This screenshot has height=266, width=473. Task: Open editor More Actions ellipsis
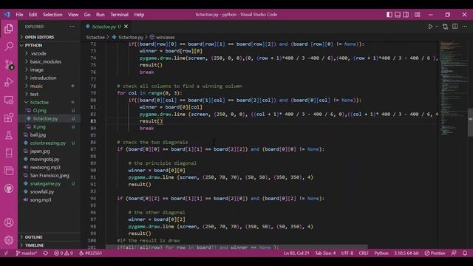tap(465, 27)
